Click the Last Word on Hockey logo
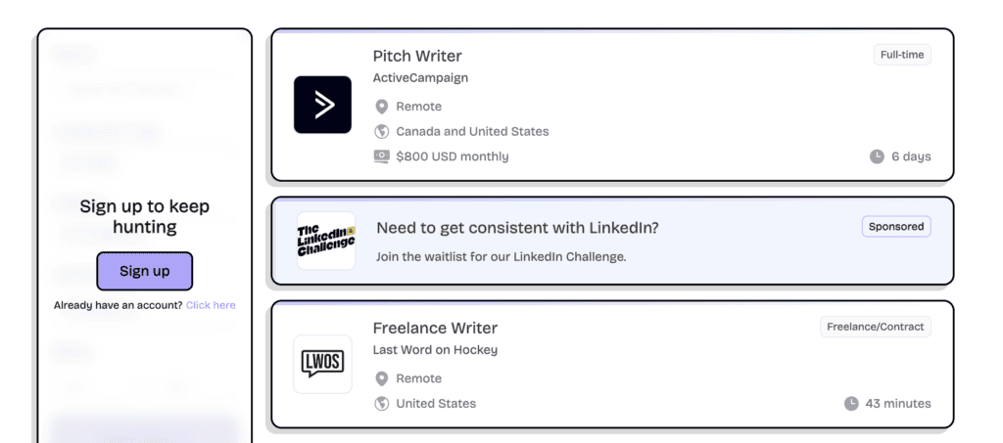This screenshot has width=1003, height=443. [322, 364]
